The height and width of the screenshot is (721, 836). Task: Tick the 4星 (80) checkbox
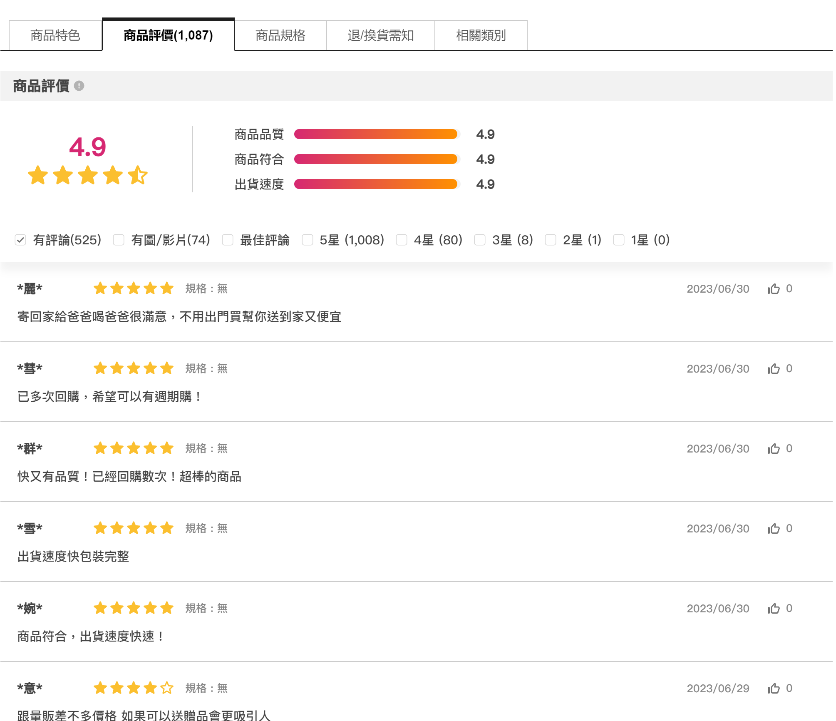tap(402, 240)
